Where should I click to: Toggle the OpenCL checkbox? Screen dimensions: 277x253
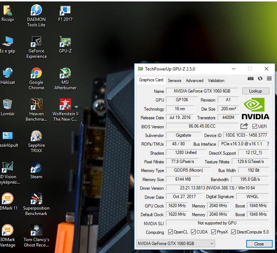[170, 232]
